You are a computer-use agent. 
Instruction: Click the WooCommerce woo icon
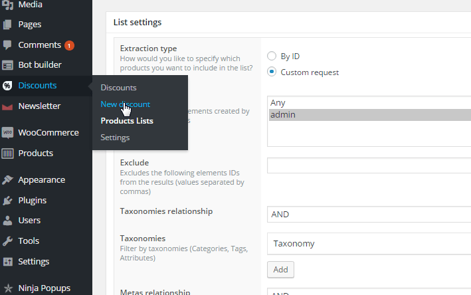pyautogui.click(x=7, y=132)
